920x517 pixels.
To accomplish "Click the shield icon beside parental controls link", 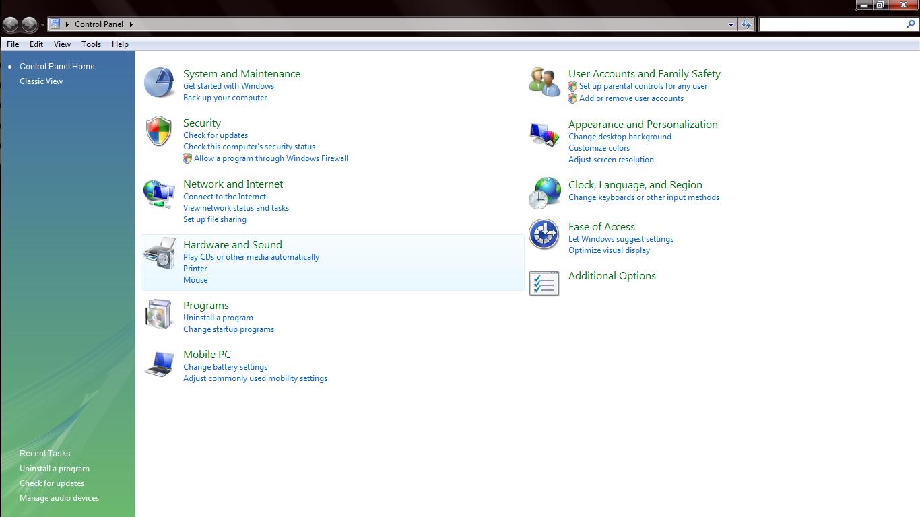I will 572,86.
